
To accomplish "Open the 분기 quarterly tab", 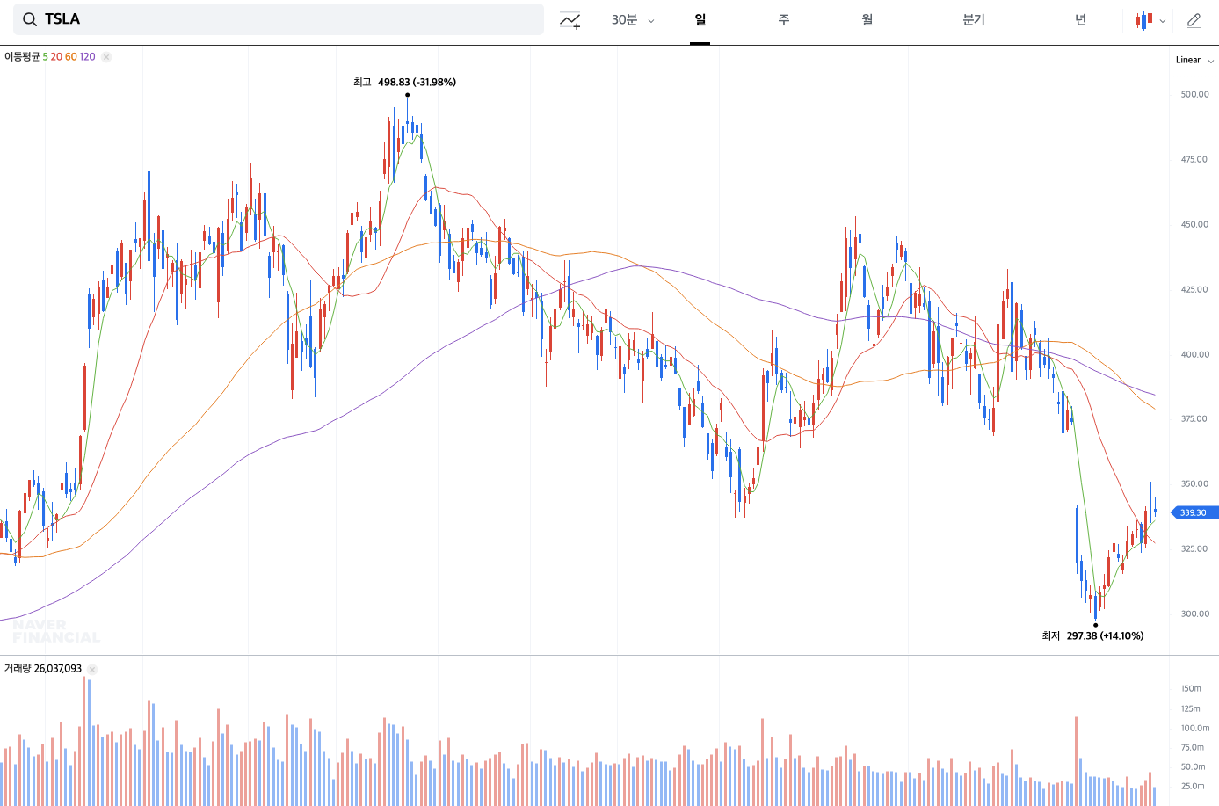I will tap(974, 20).
